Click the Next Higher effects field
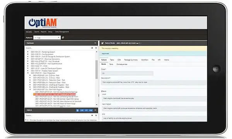This screenshot has height=139, width=232. (154, 108)
